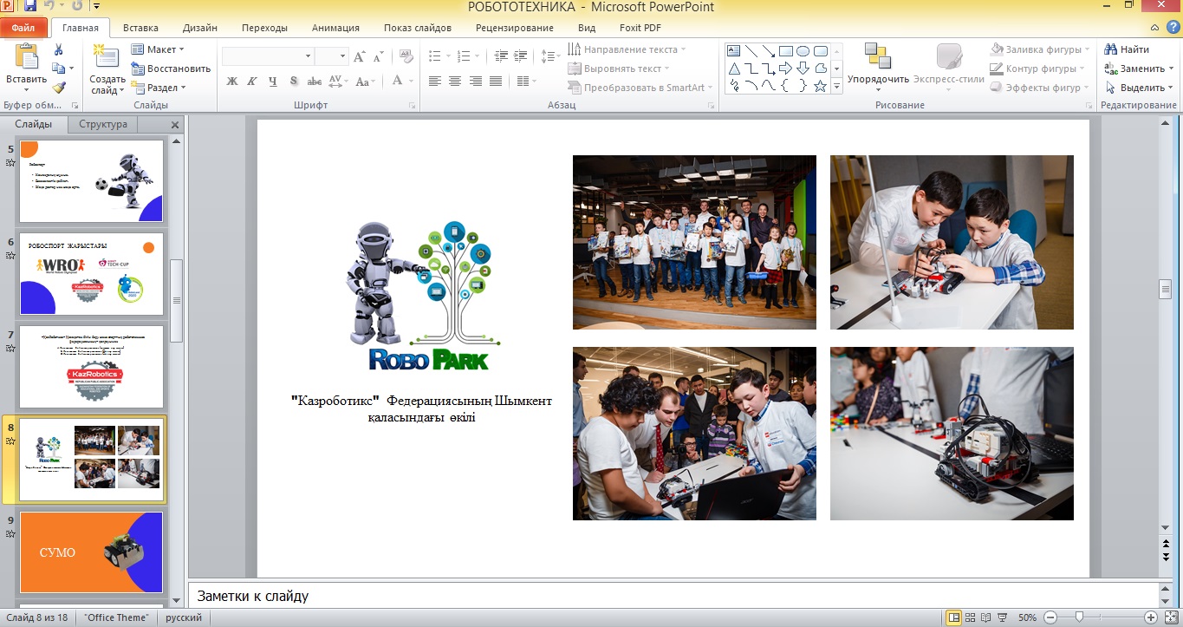1183x627 pixels.
Task: Open the Дизайн ribbon tab
Action: point(200,28)
